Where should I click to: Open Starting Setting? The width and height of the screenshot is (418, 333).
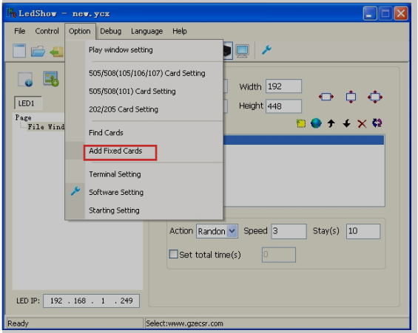[144, 210]
